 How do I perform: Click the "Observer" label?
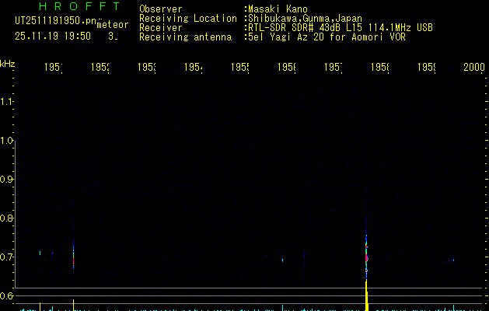[x=161, y=9]
